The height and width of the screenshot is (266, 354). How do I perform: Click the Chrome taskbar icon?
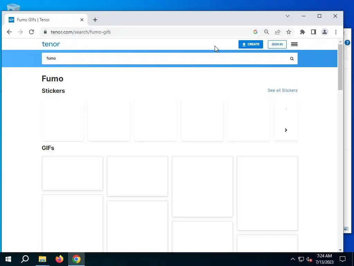pos(76,259)
